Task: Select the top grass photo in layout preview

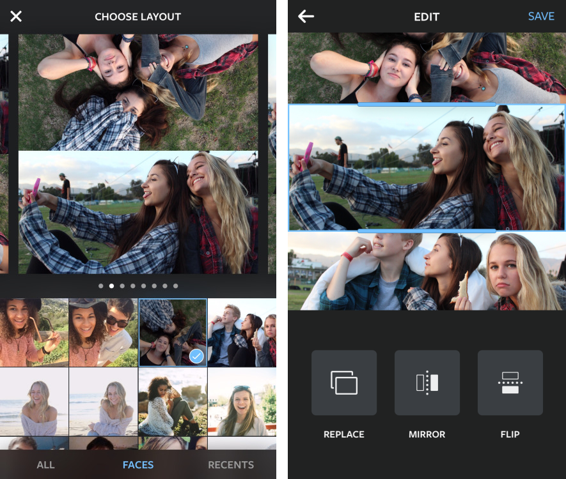Action: point(138,92)
